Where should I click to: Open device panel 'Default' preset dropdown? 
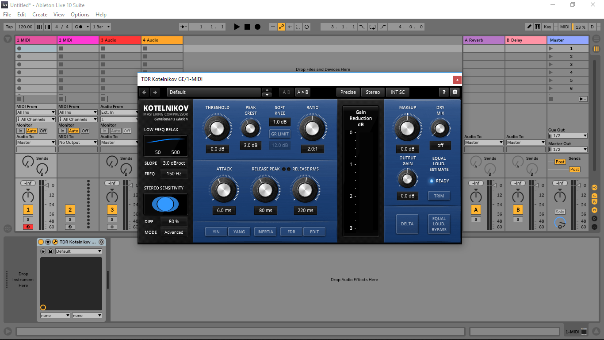[x=79, y=251]
